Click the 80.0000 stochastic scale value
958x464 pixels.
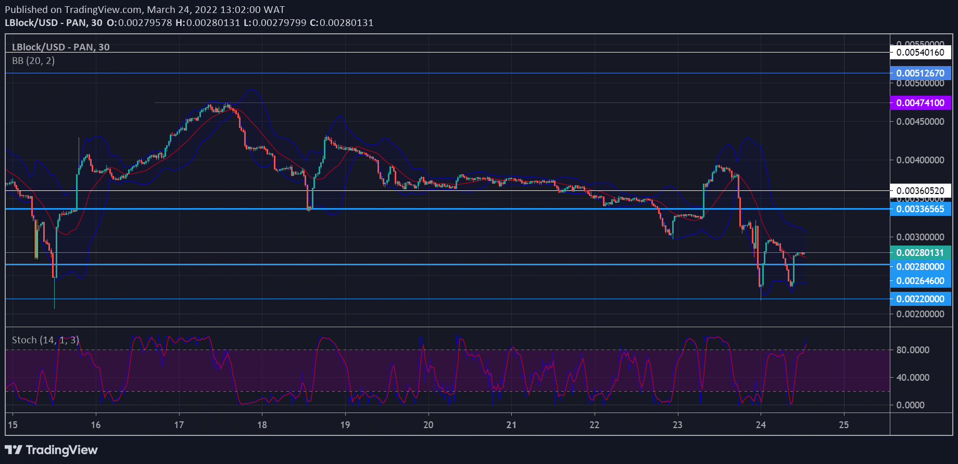[913, 350]
